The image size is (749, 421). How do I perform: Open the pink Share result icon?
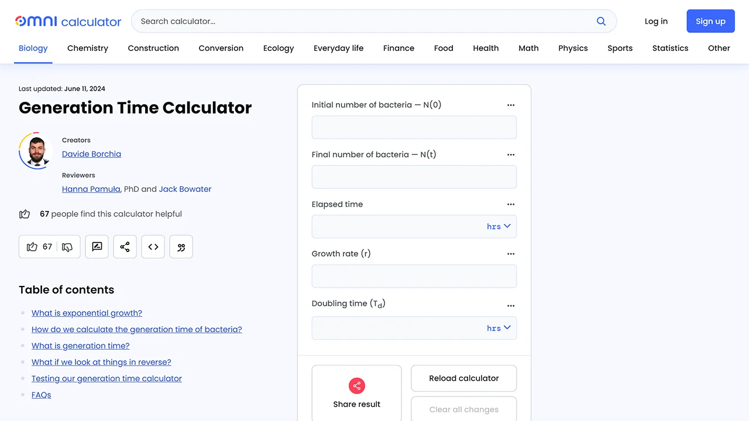click(x=356, y=386)
